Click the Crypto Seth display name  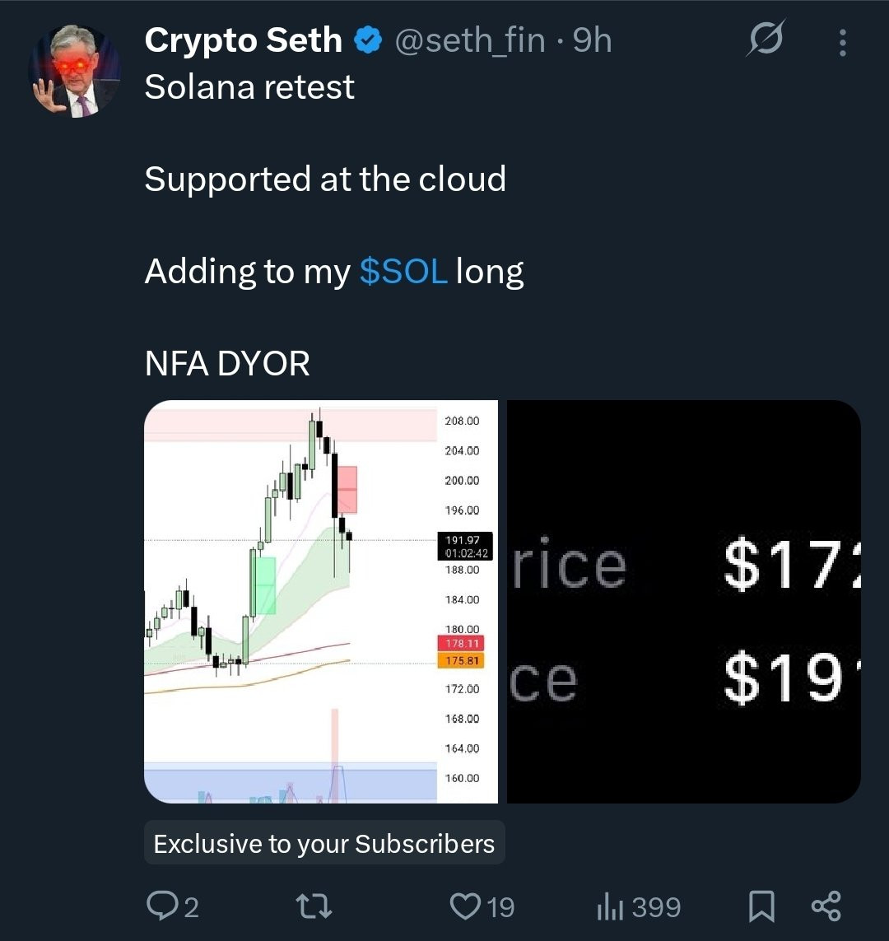click(243, 40)
